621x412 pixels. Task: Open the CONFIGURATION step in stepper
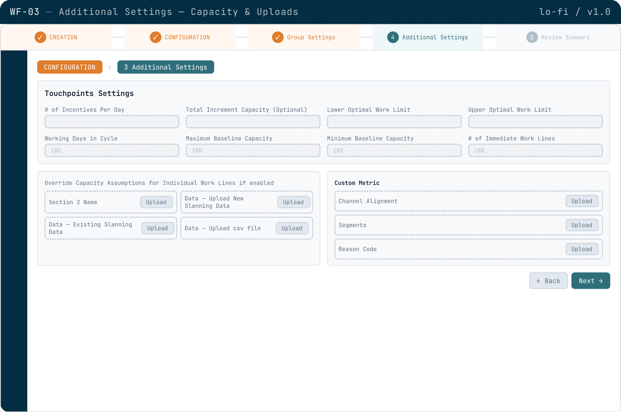pos(180,37)
